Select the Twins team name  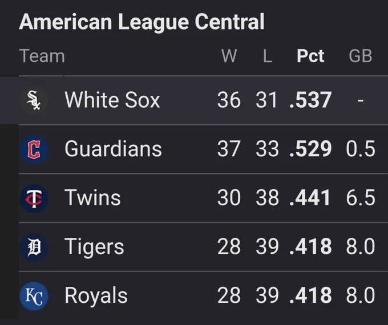point(92,197)
